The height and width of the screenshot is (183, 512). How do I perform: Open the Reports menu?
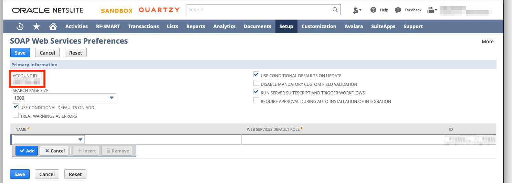(196, 26)
